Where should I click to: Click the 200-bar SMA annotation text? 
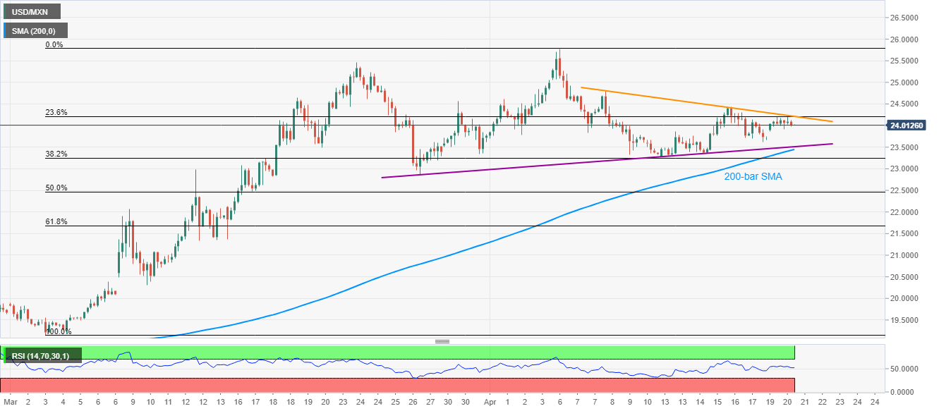coord(753,177)
